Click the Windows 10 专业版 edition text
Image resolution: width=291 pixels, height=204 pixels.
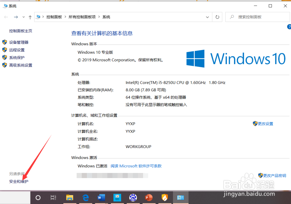95,52
